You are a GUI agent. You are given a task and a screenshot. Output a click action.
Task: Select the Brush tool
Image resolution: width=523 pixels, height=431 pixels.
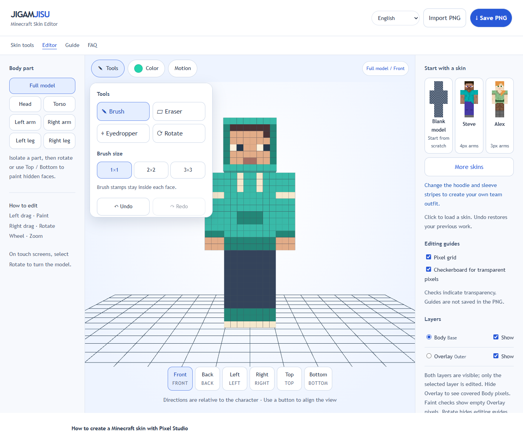tap(123, 112)
